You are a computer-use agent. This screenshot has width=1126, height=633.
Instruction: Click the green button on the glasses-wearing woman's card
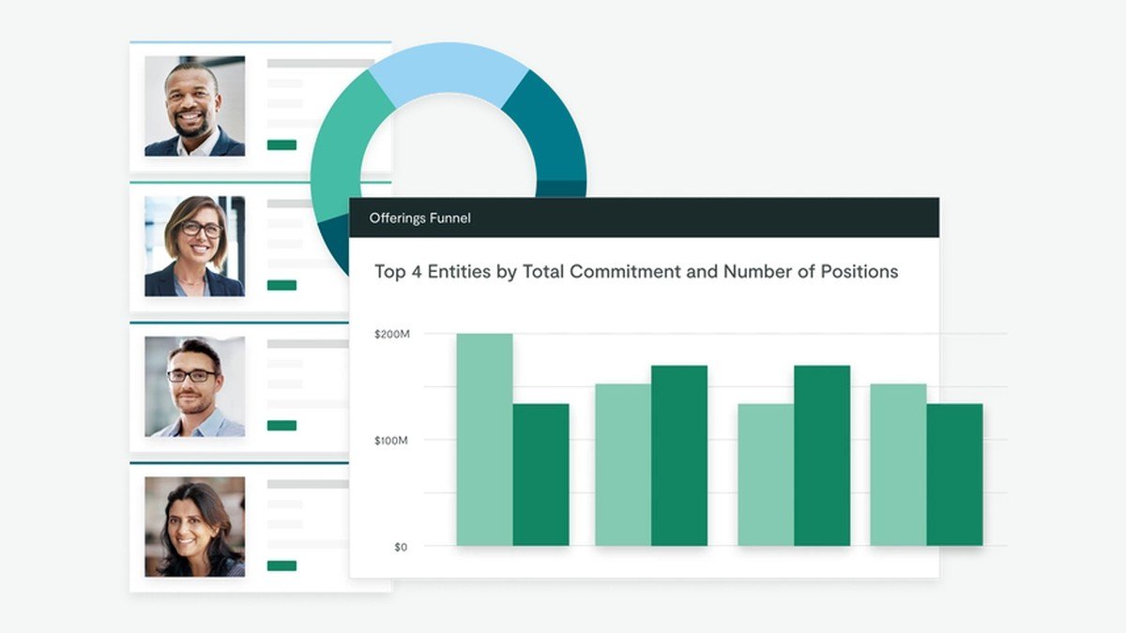click(x=281, y=285)
